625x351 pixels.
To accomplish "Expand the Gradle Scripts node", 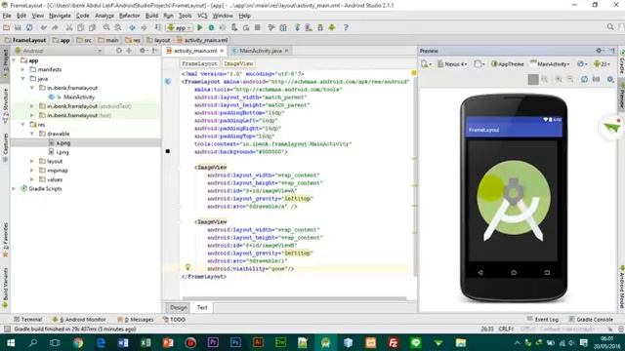I will pos(15,188).
